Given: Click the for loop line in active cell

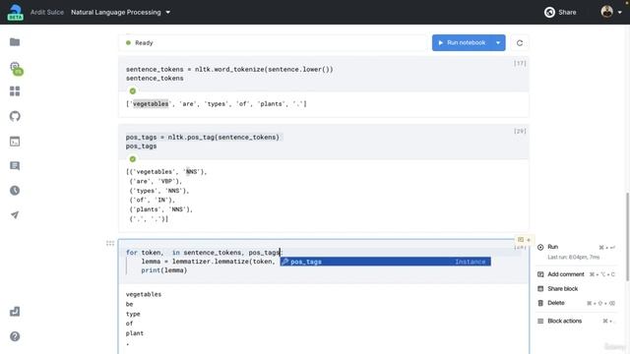Looking at the screenshot, I should pos(205,253).
